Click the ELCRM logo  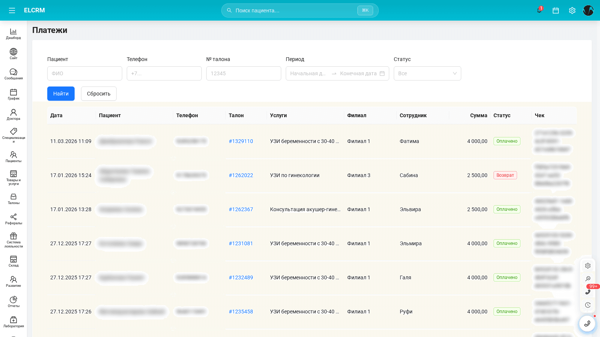click(x=34, y=10)
